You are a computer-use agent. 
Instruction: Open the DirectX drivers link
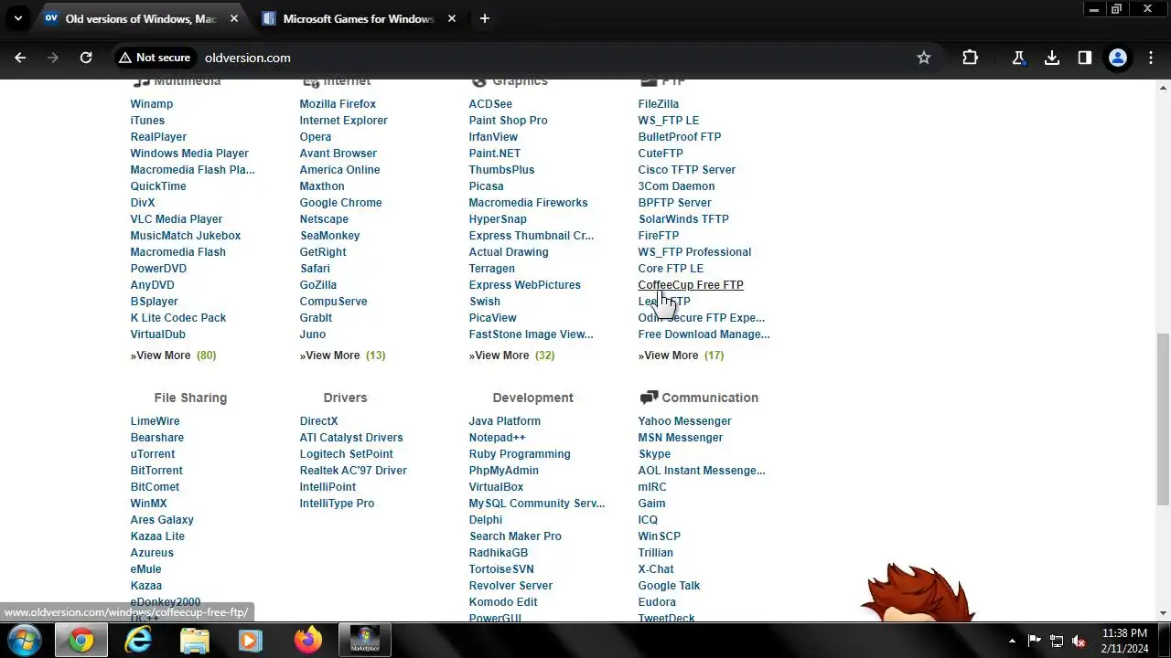318,421
